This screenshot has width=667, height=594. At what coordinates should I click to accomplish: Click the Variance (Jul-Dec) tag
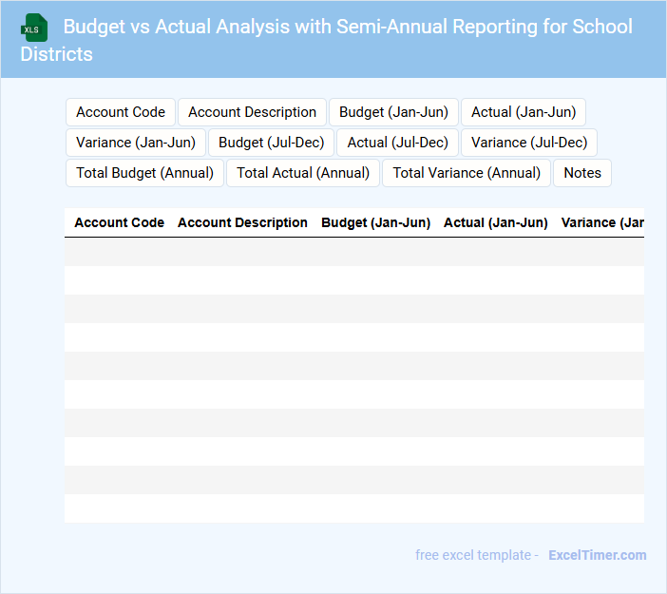click(529, 143)
